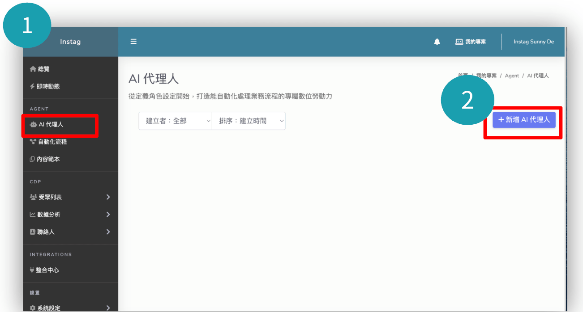This screenshot has width=583, height=312.
Task: Open the Instag Sunny De account menu
Action: click(533, 42)
